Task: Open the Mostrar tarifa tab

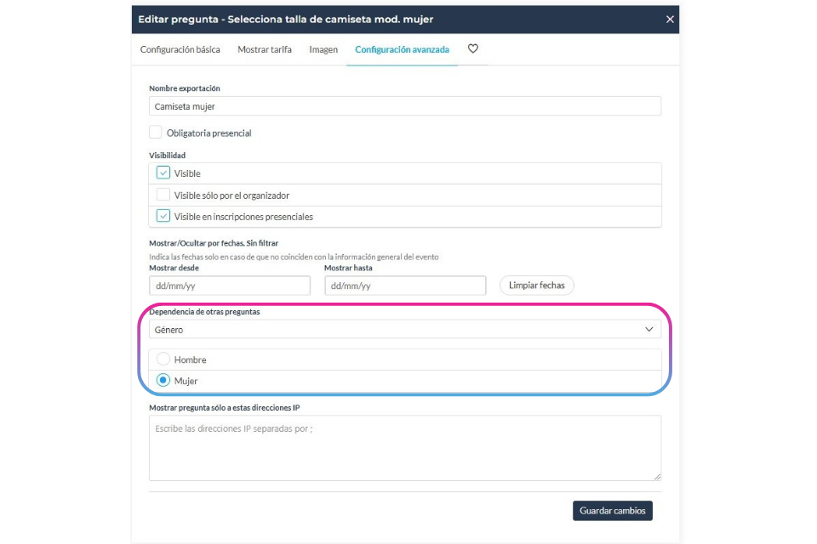Action: click(x=265, y=49)
